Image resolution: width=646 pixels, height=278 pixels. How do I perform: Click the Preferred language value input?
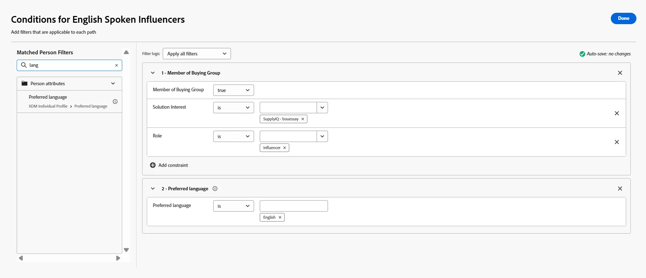pos(294,206)
